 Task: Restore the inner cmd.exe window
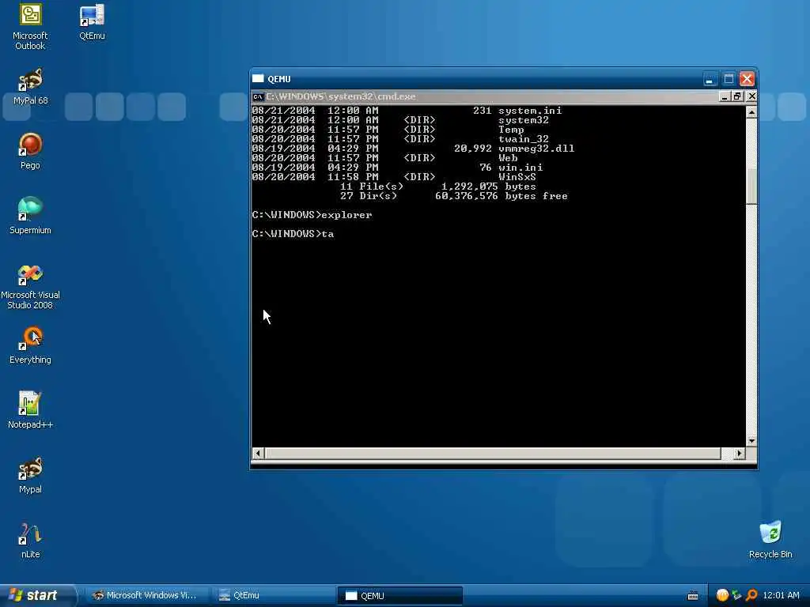click(x=738, y=96)
